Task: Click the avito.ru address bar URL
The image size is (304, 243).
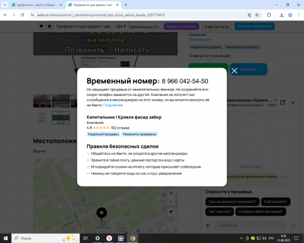Action: pyautogui.click(x=101, y=15)
